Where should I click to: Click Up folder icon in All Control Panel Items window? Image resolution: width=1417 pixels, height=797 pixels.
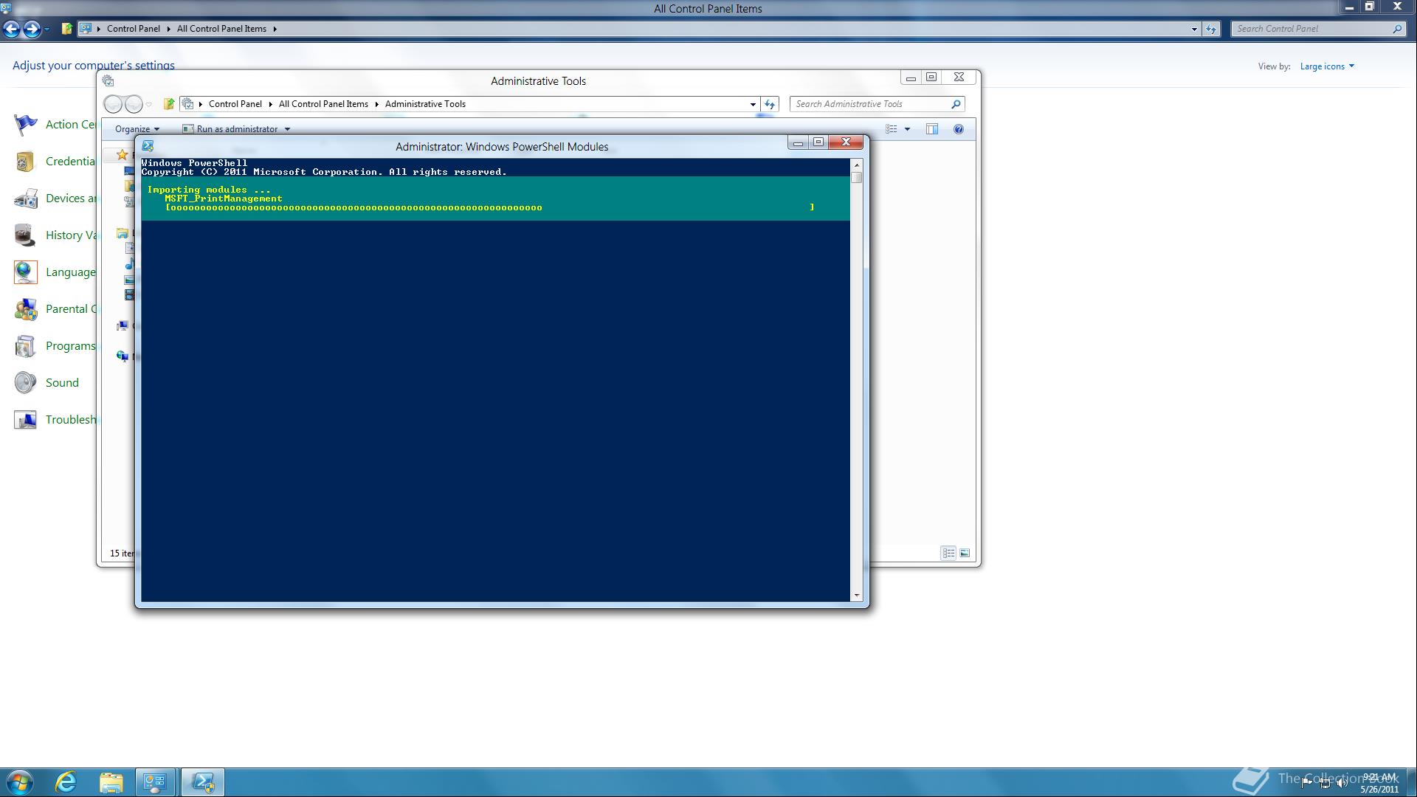tap(67, 29)
